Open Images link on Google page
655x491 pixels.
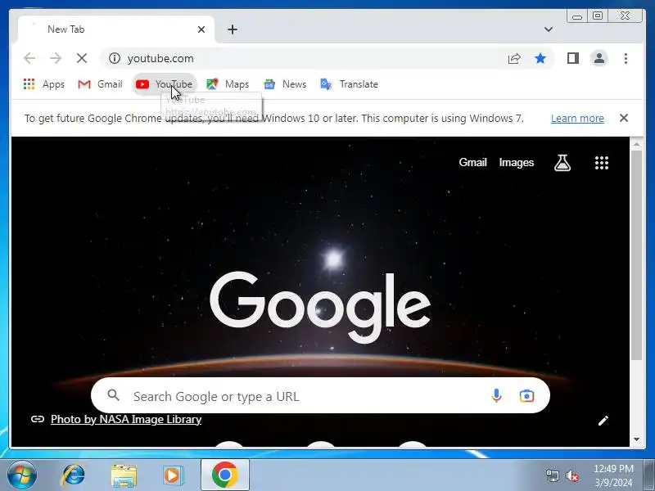pos(517,162)
